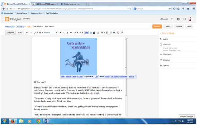Remove formatting from selected text
Screen dimensions: 197x125
[118, 33]
